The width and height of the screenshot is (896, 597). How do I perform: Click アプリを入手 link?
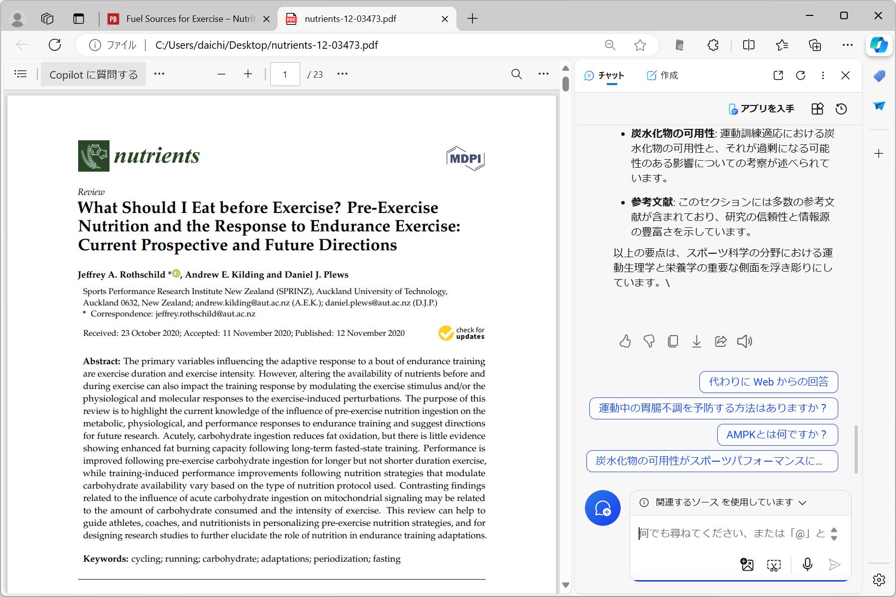click(x=762, y=109)
